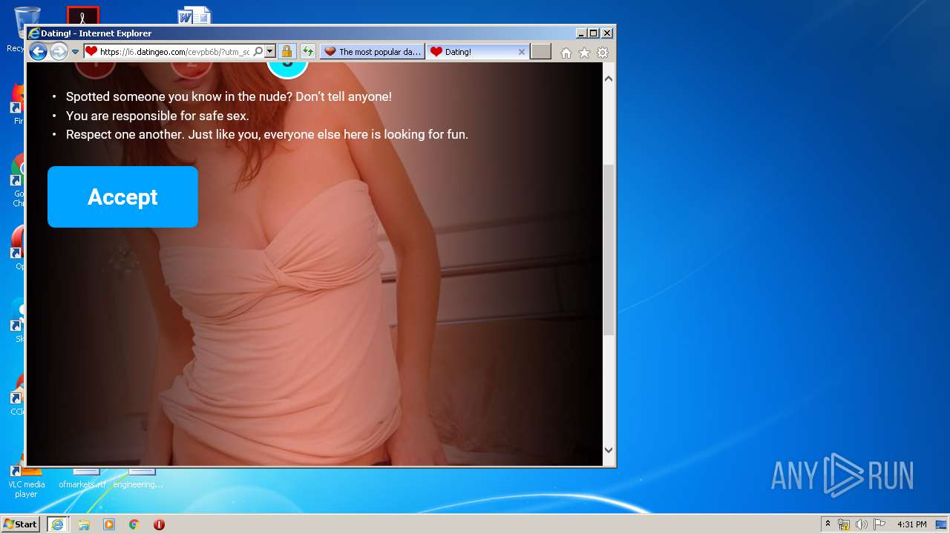This screenshot has width=950, height=534.
Task: Click Action Center flag icon
Action: click(x=879, y=524)
